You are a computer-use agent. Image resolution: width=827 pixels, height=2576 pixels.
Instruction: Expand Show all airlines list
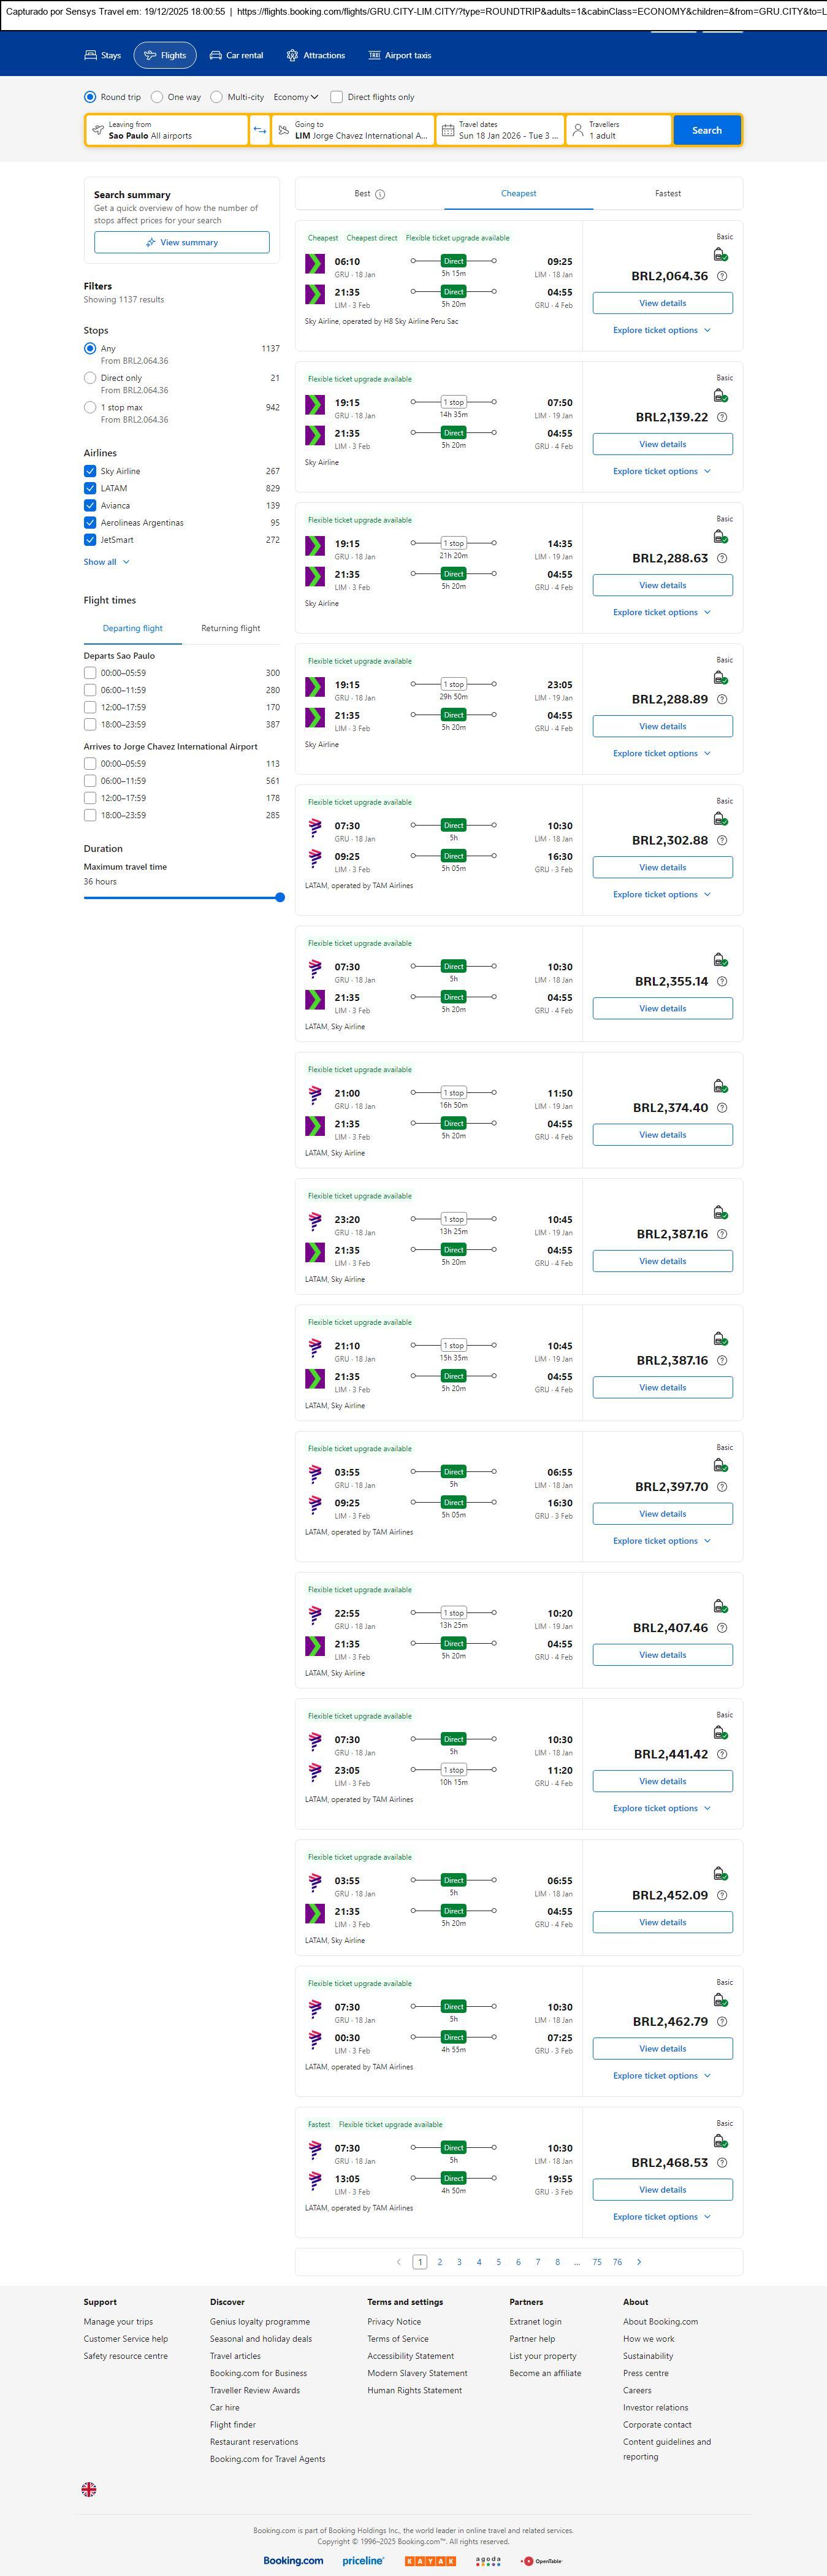[x=107, y=562]
